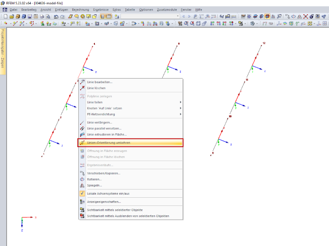
Task: Click the isometric cube view icon
Action: tap(198, 23)
